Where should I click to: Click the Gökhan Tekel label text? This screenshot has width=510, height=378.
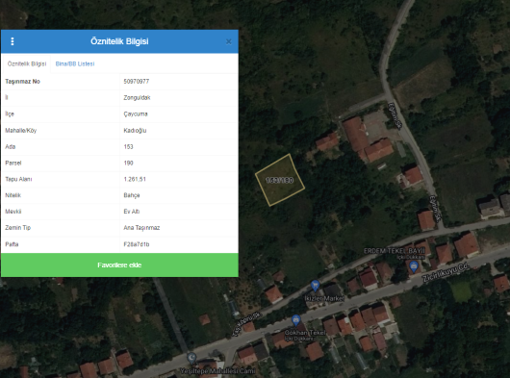pos(305,333)
